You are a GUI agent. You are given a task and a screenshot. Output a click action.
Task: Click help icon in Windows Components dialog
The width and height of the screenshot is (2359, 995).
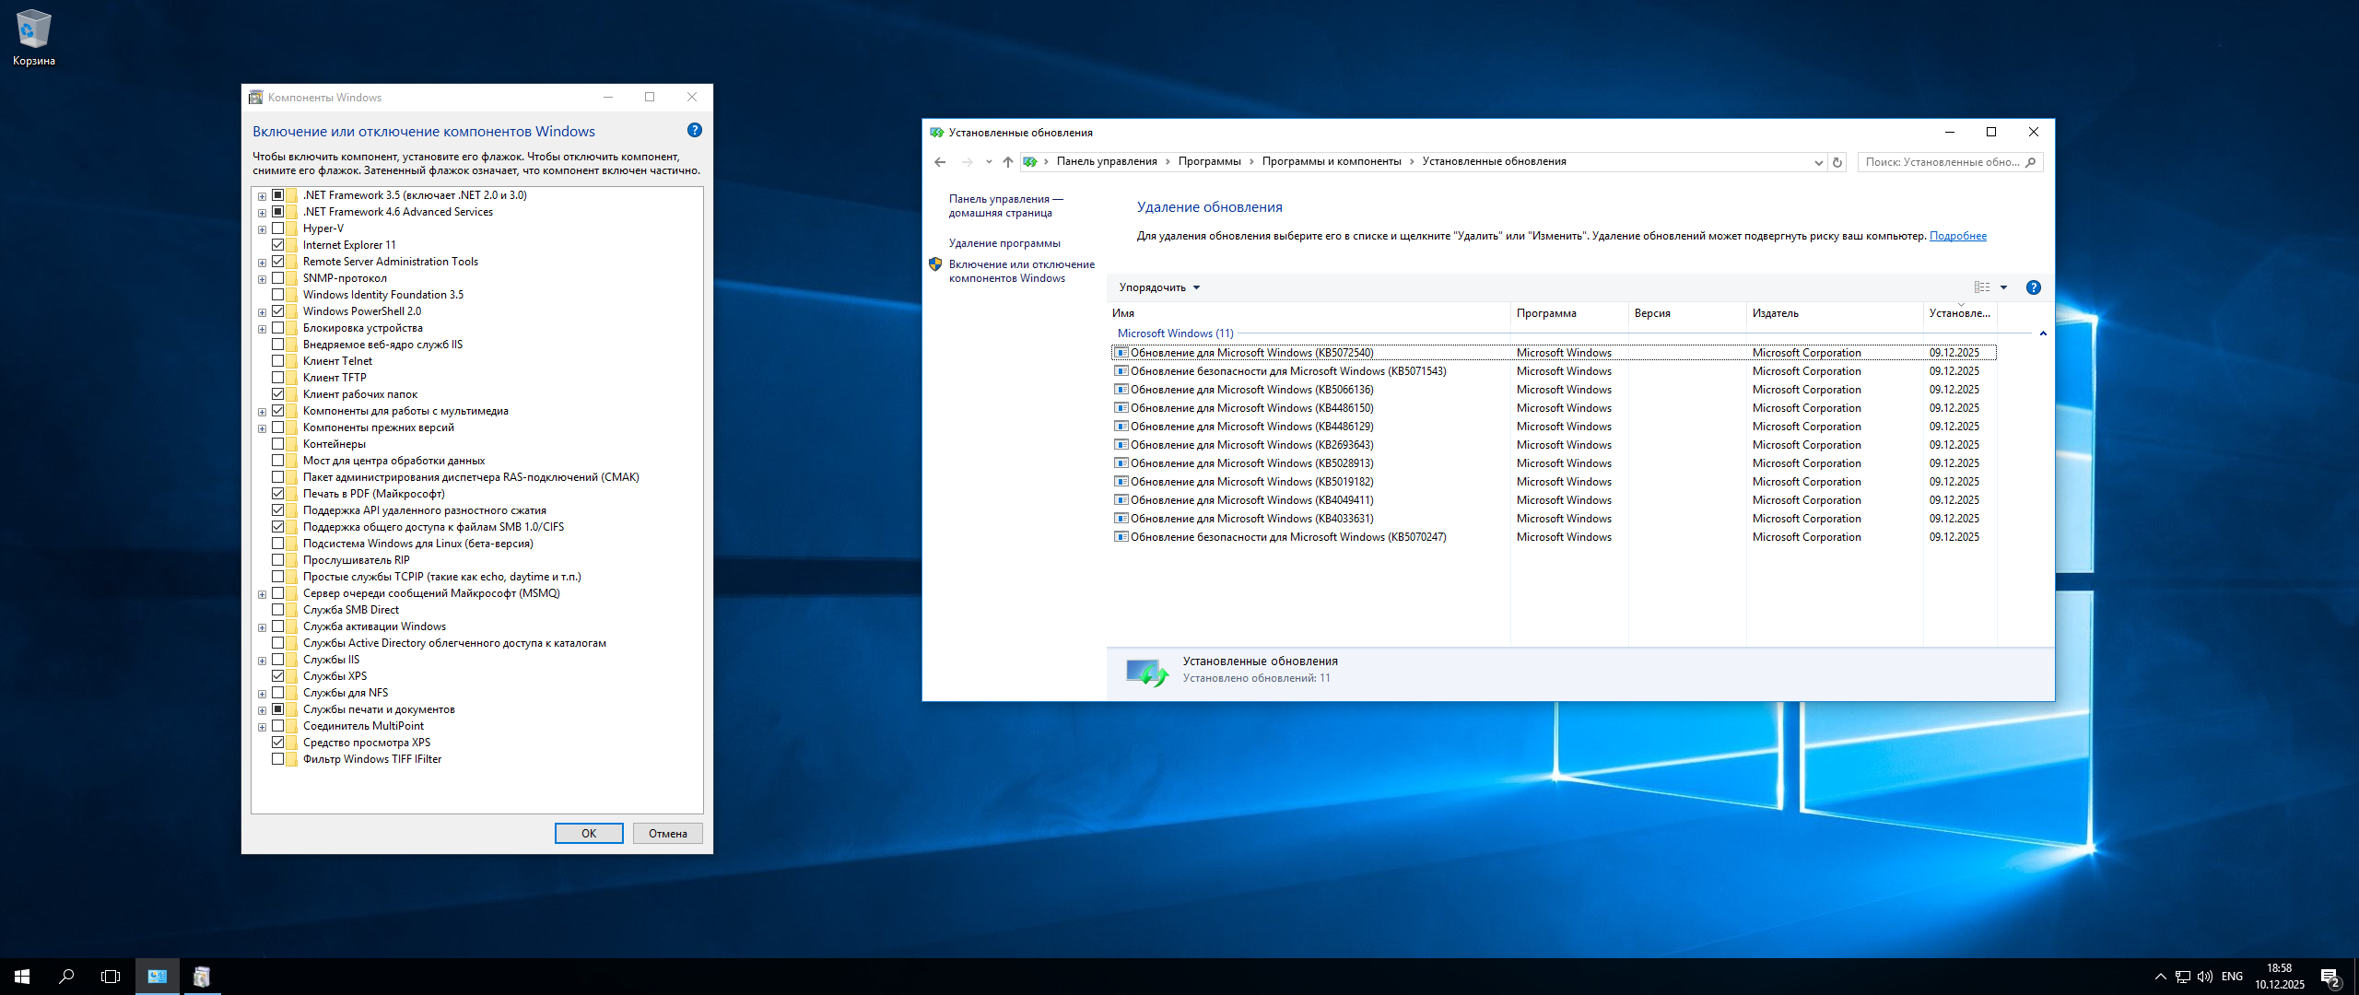[x=695, y=131]
